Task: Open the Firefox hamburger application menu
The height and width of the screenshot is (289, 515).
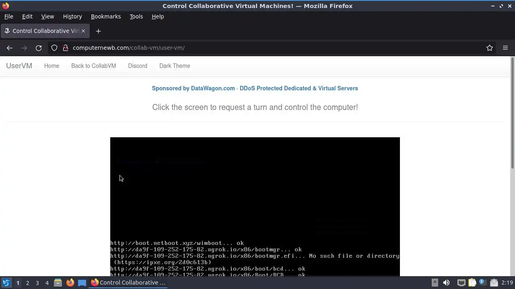Action: click(x=505, y=48)
